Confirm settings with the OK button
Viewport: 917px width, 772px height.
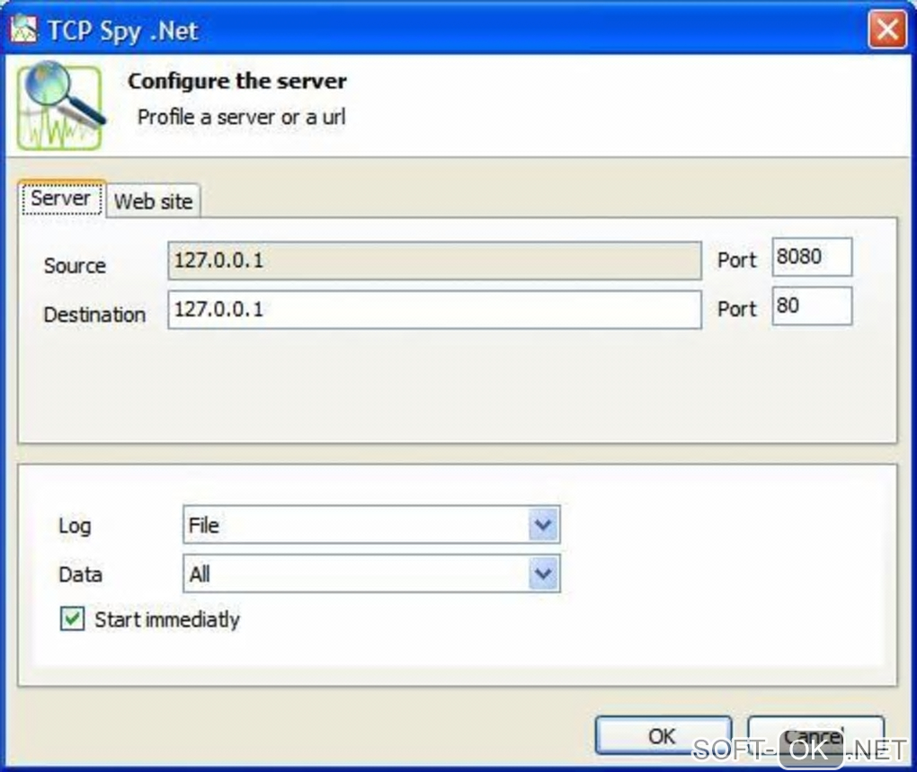pyautogui.click(x=663, y=736)
